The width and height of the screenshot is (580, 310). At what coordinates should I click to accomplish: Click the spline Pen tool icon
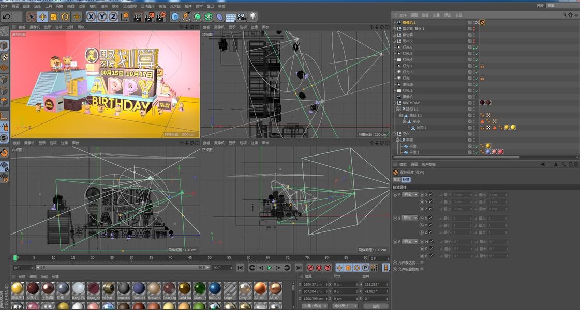point(186,17)
